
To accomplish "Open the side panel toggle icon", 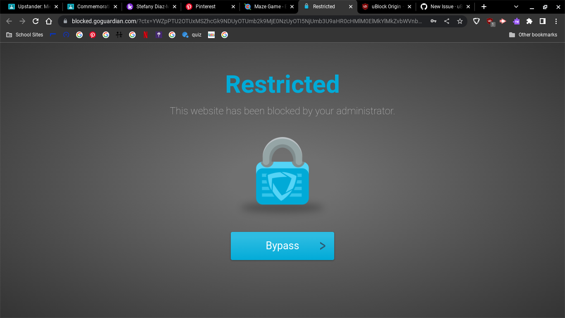I will tap(543, 21).
